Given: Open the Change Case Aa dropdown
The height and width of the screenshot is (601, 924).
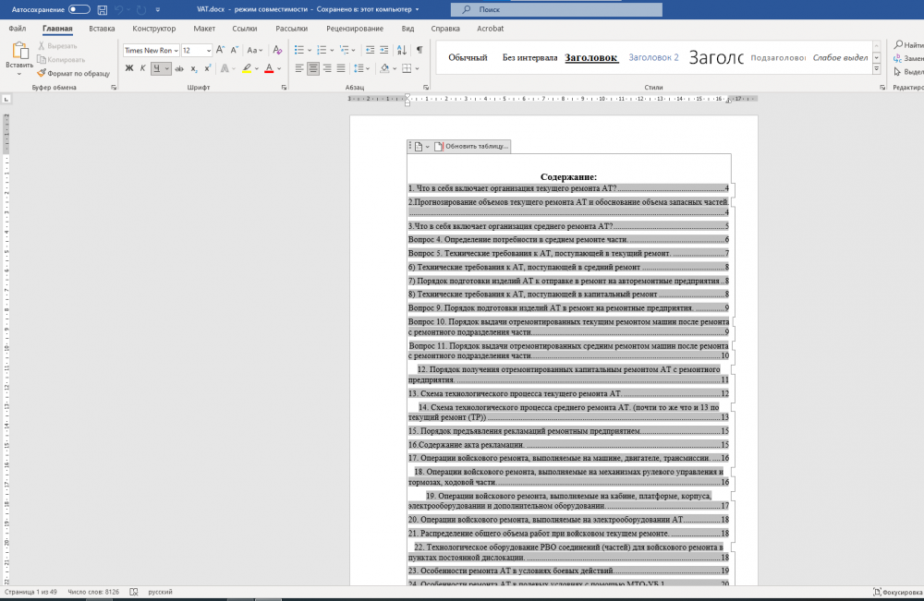Looking at the screenshot, I should click(255, 50).
